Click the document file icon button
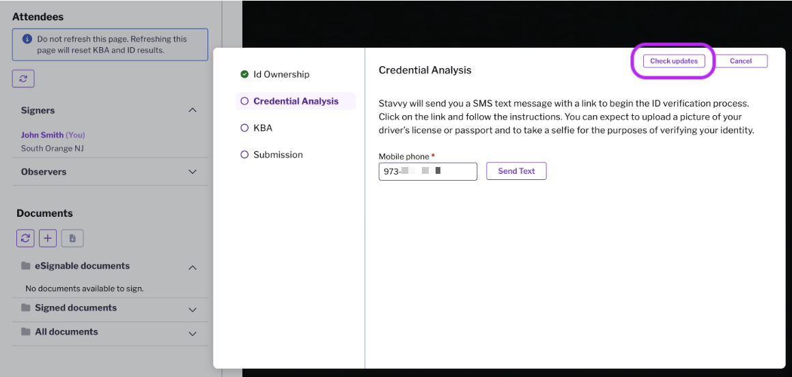 pos(72,239)
